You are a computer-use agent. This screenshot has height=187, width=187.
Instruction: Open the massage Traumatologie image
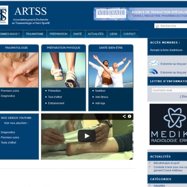pos(19,70)
